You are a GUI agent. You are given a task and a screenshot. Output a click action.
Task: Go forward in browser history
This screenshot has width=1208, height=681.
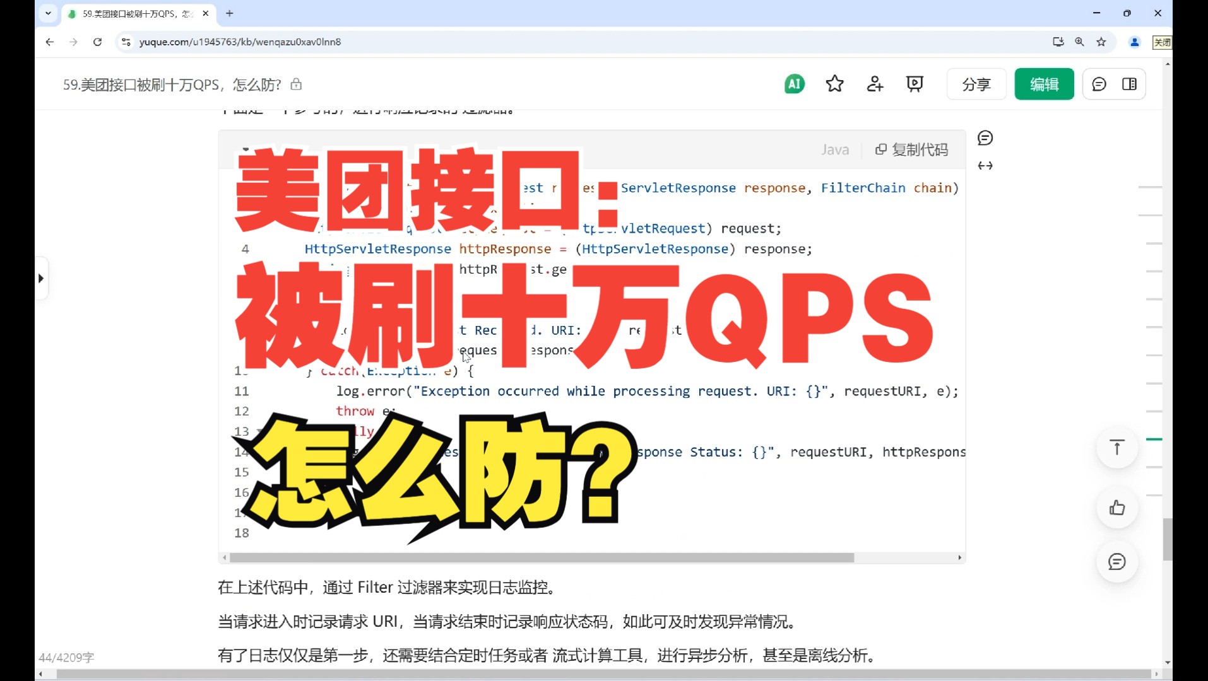(73, 42)
